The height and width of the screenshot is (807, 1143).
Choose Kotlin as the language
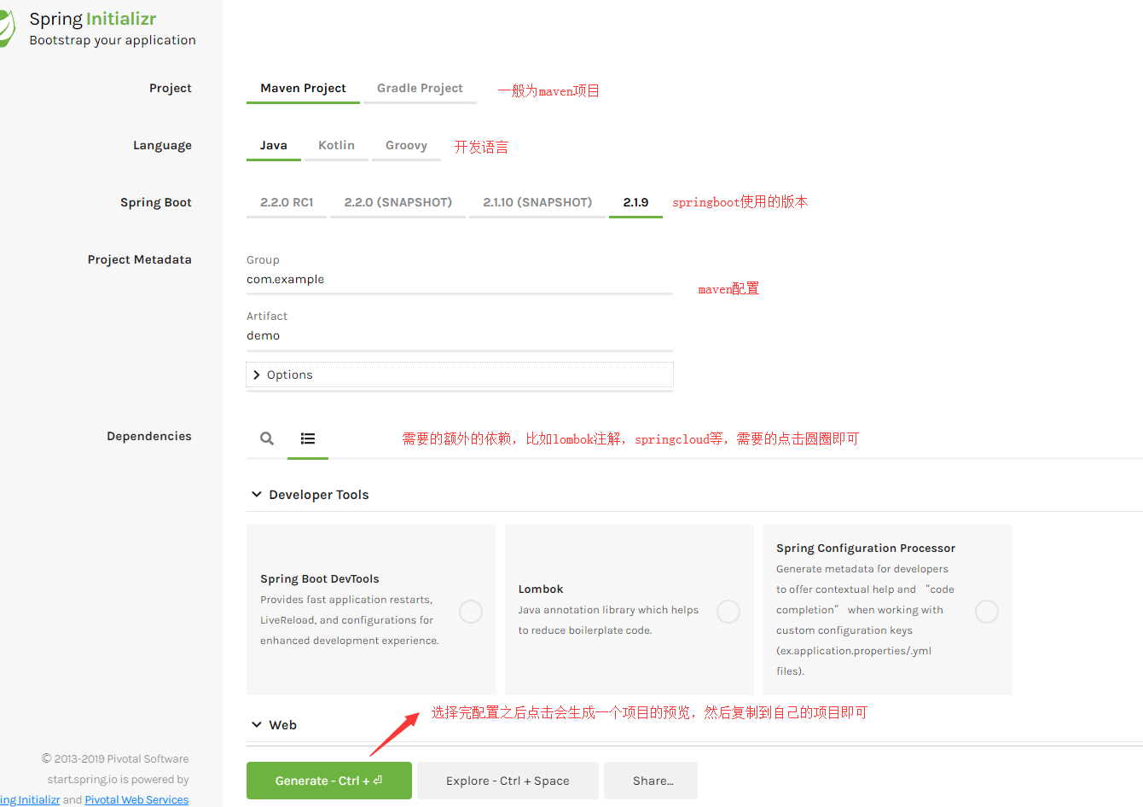(336, 145)
